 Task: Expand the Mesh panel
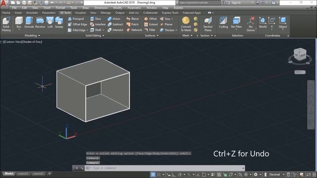tap(187, 36)
